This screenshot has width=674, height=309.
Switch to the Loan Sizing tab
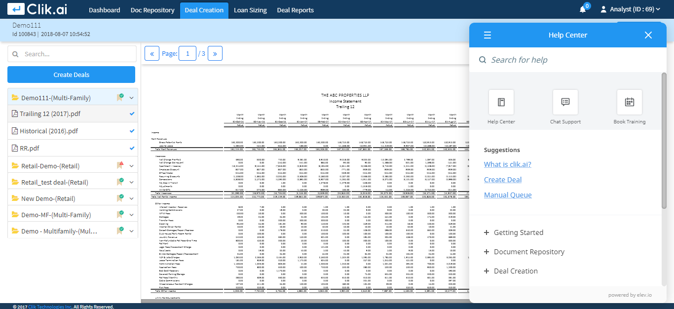[250, 10]
